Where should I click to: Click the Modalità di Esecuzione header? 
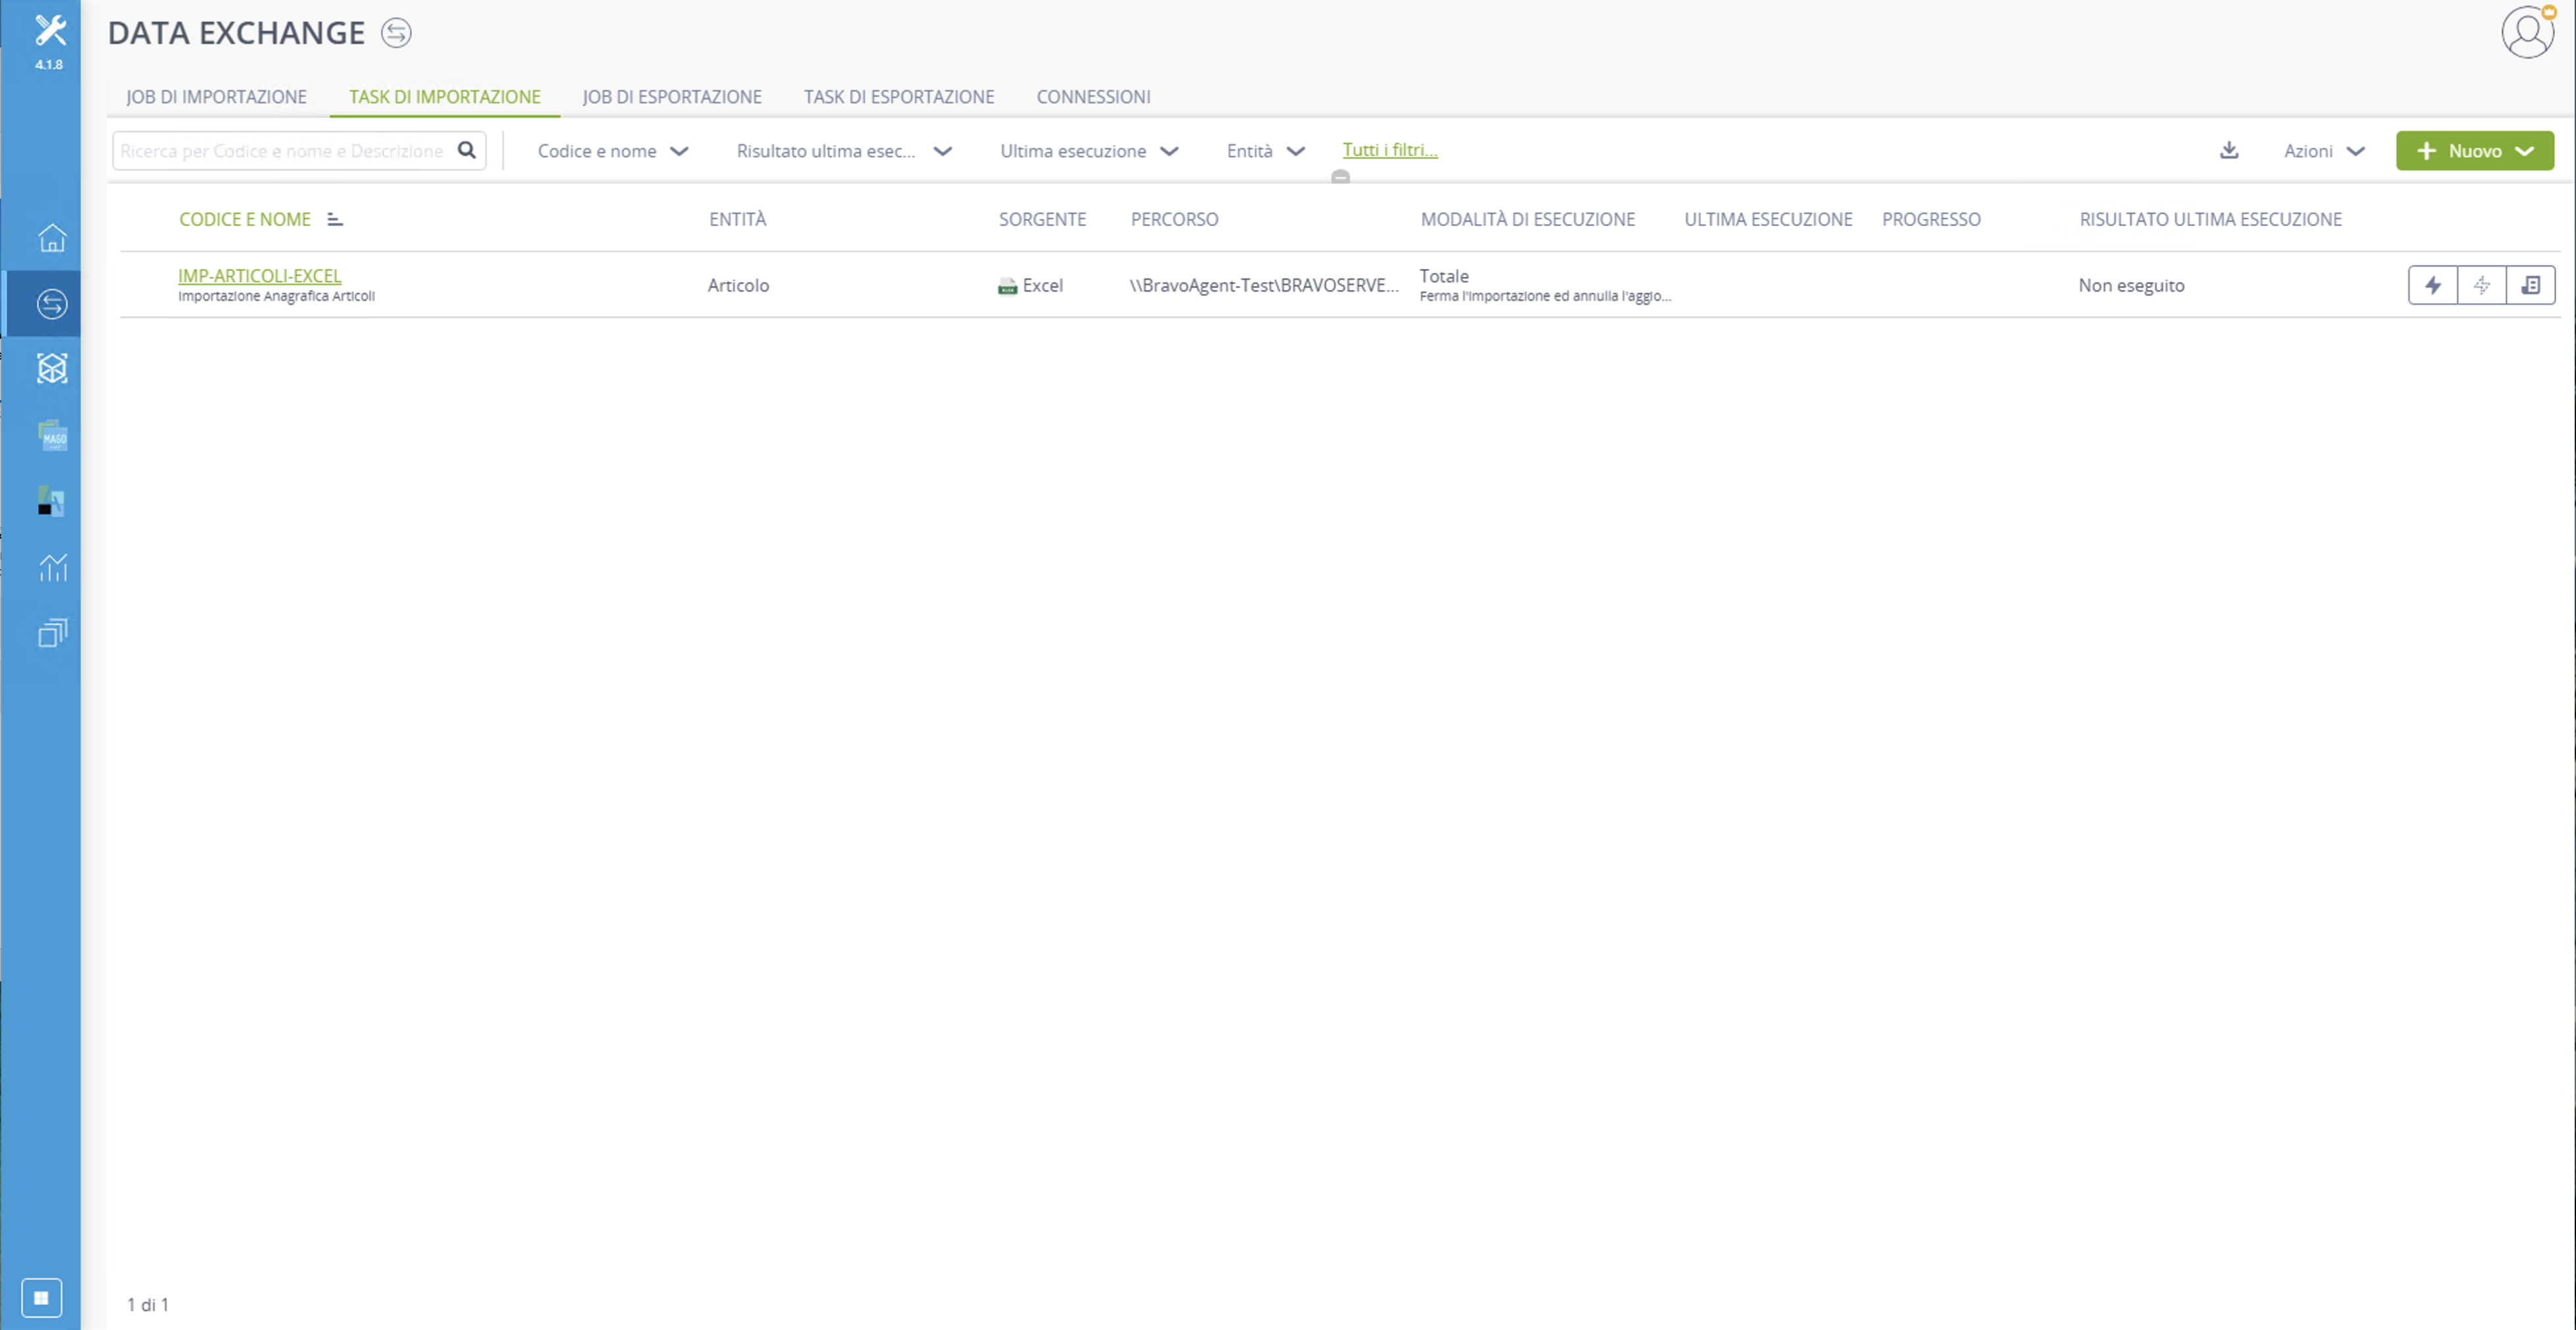tap(1528, 219)
